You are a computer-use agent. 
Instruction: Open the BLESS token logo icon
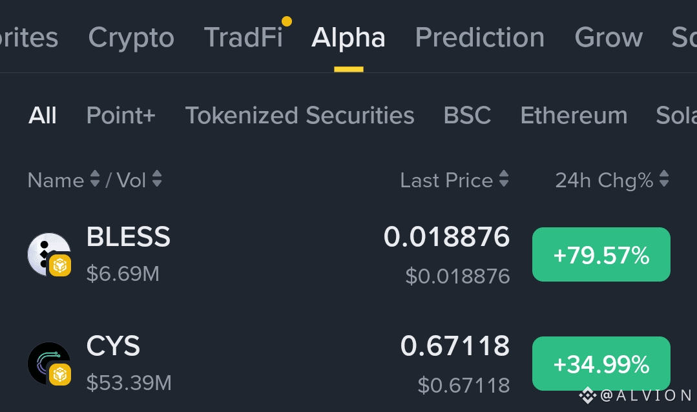pyautogui.click(x=49, y=254)
